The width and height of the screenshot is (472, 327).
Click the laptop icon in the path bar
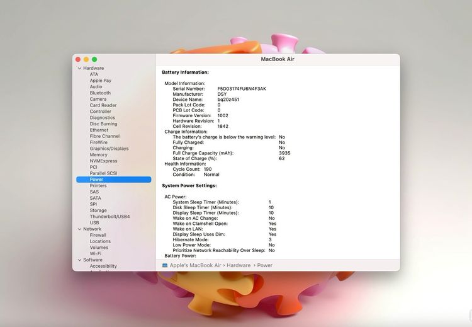(x=165, y=265)
